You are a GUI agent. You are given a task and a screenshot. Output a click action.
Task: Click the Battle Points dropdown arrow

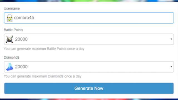[171, 39]
